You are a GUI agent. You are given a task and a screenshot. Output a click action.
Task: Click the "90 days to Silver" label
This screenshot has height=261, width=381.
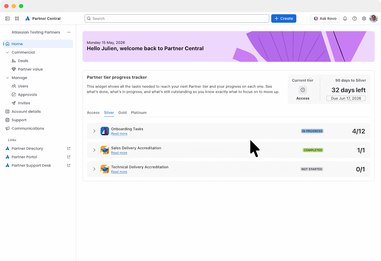click(351, 80)
